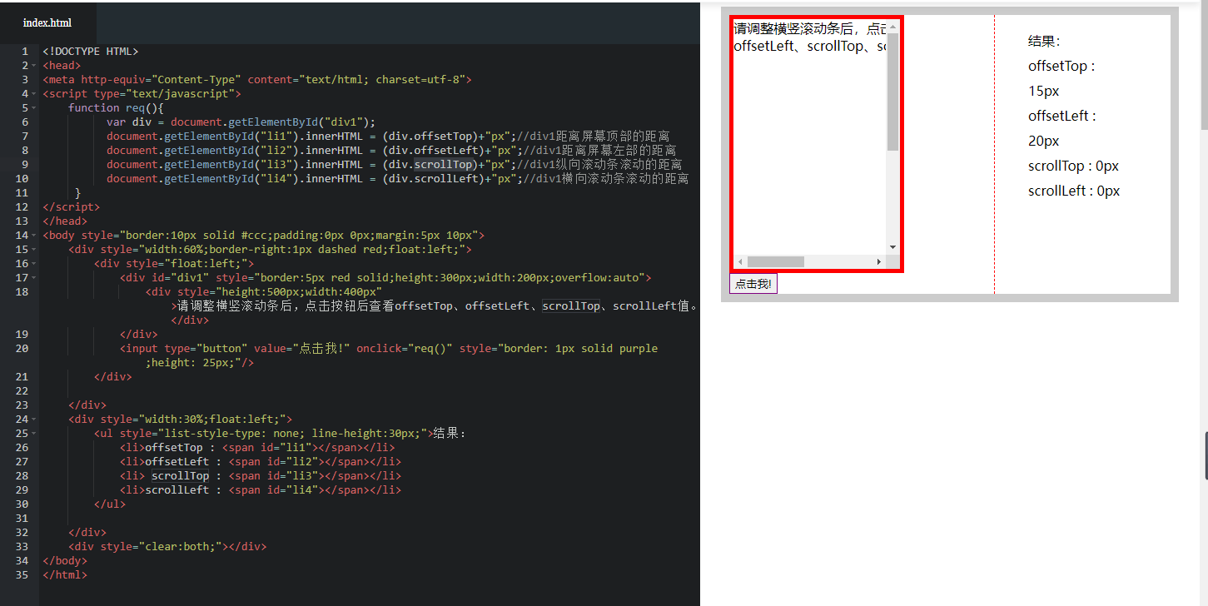This screenshot has height=606, width=1208.
Task: Place cursor on the closing </ul> tag line
Action: (x=110, y=504)
